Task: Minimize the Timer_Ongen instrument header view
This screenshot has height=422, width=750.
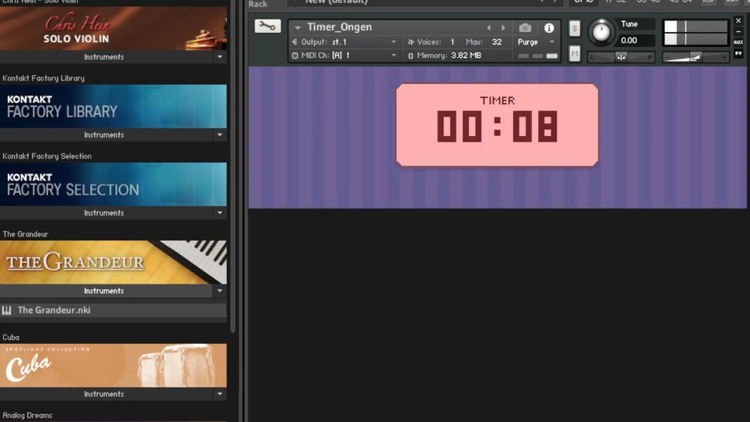Action: [738, 31]
